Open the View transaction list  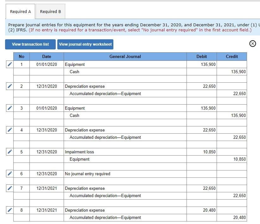[30, 44]
